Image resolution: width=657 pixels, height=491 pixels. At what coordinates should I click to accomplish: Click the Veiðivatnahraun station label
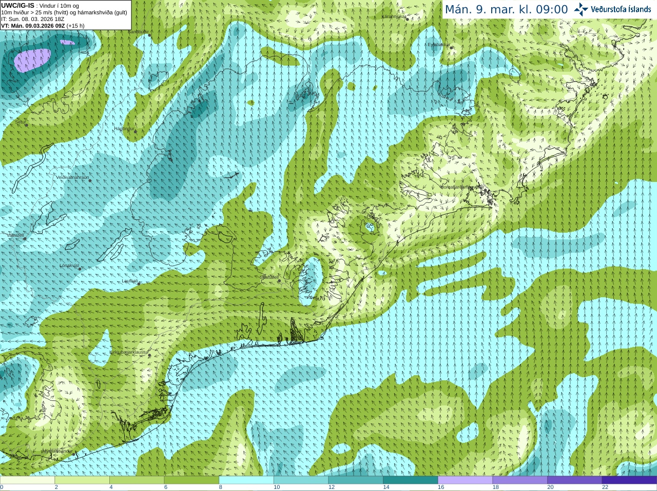[72, 177]
